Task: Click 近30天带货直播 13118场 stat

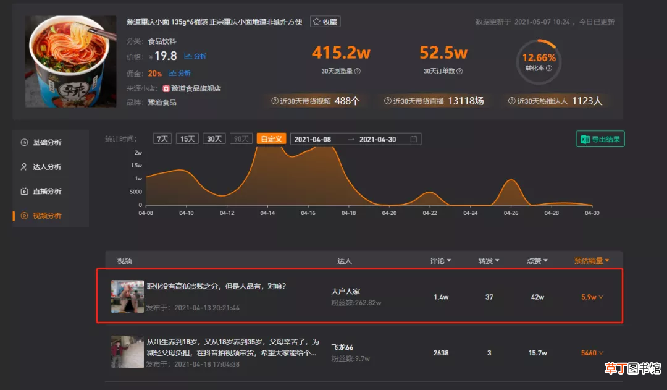Action: pyautogui.click(x=434, y=101)
